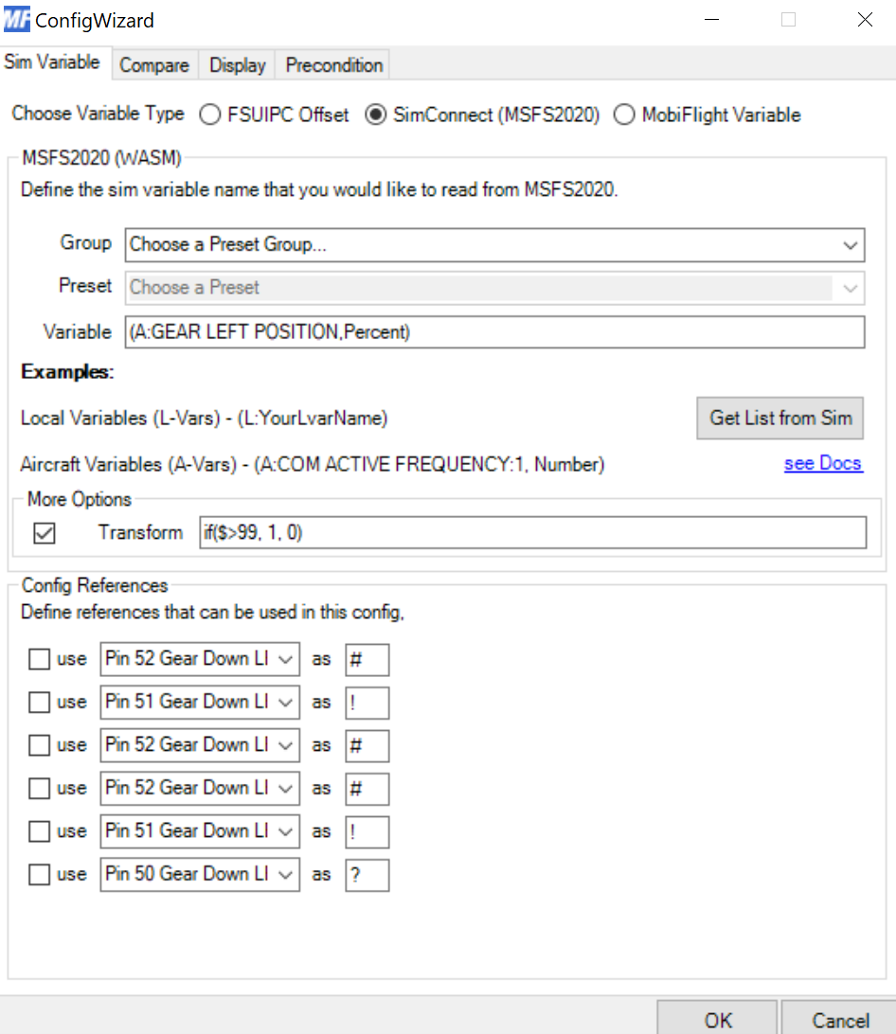The width and height of the screenshot is (896, 1034).
Task: Click the More Options group label
Action: click(80, 499)
